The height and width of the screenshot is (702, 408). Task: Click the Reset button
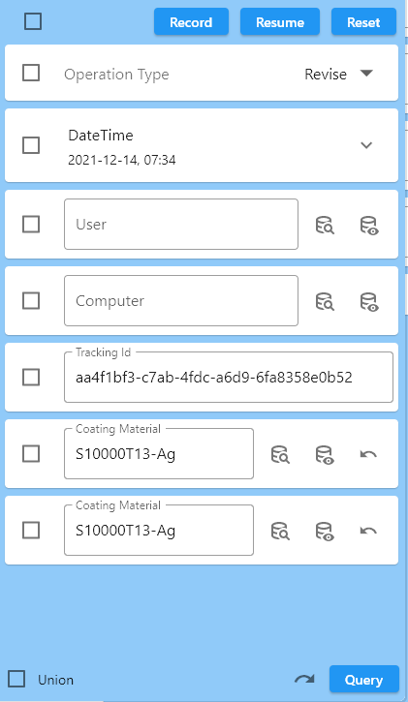pos(363,21)
